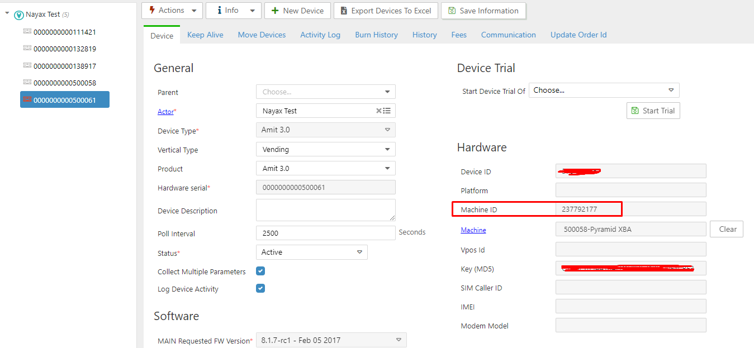This screenshot has width=754, height=348.
Task: Switch to the Device tab
Action: (x=162, y=35)
